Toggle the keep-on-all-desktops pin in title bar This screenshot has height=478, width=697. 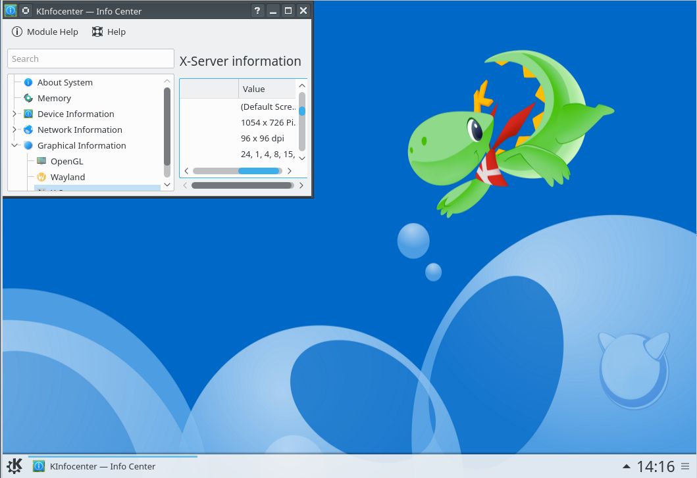click(26, 11)
